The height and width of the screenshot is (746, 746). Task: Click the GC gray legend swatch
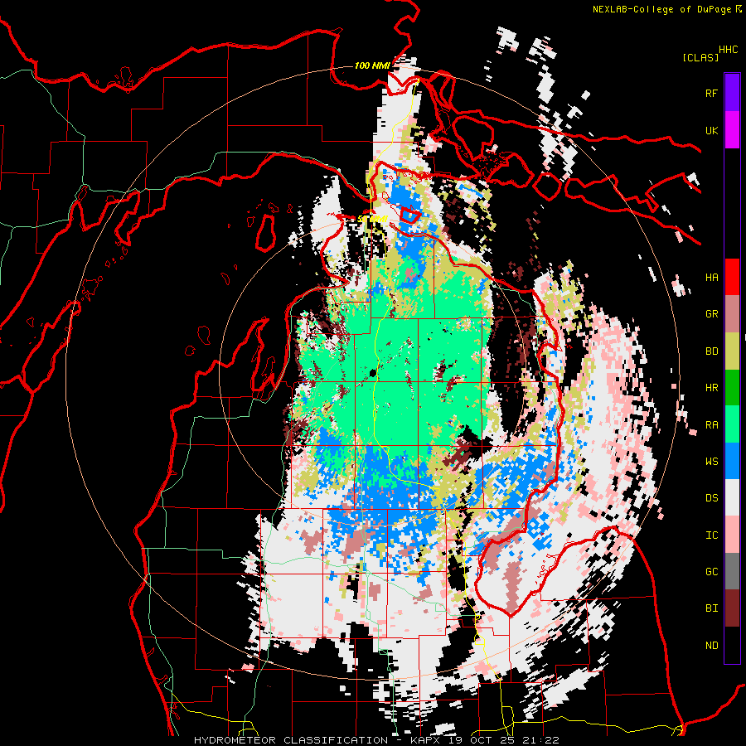[732, 571]
